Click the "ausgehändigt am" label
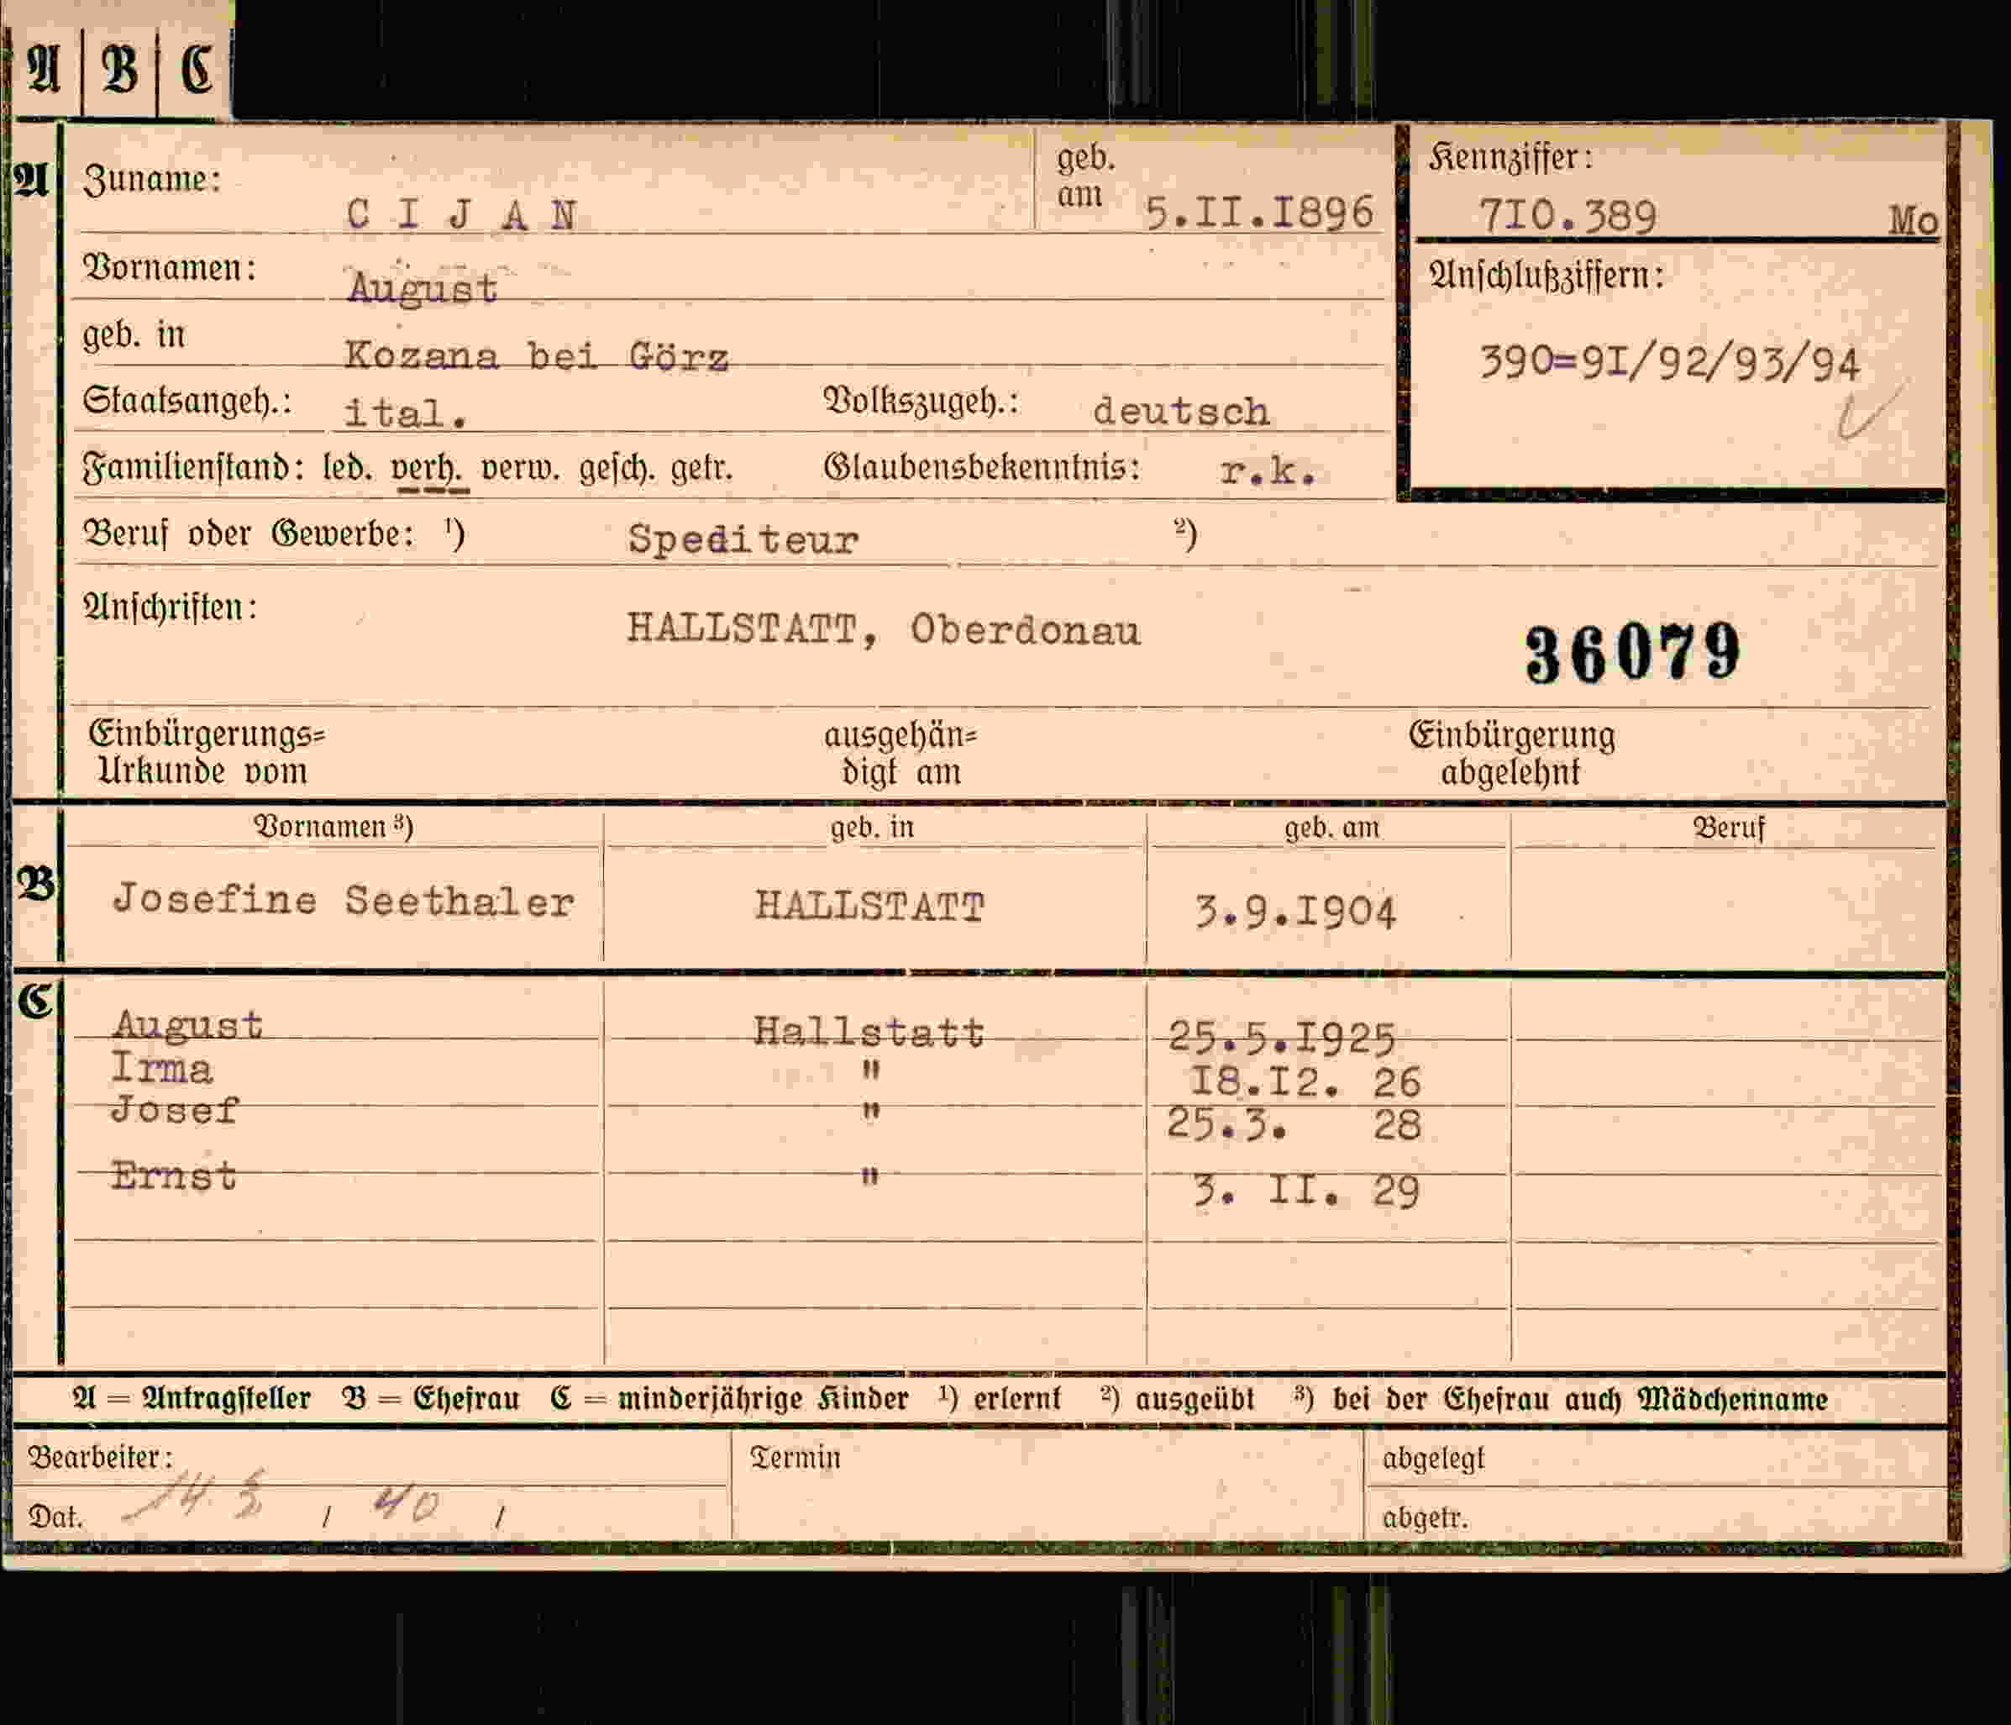Viewport: 2011px width, 1725px height. point(900,754)
